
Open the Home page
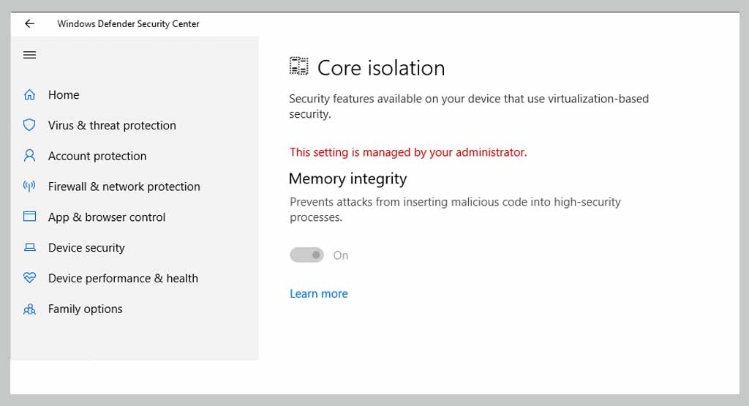point(64,94)
